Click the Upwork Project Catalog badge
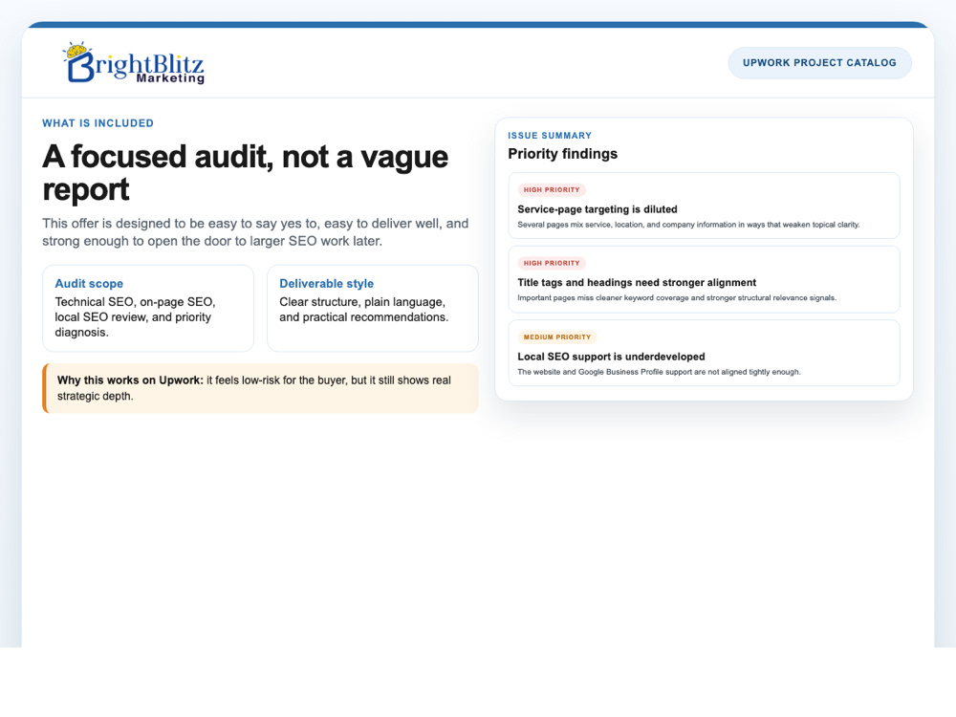The image size is (956, 717). tap(819, 63)
